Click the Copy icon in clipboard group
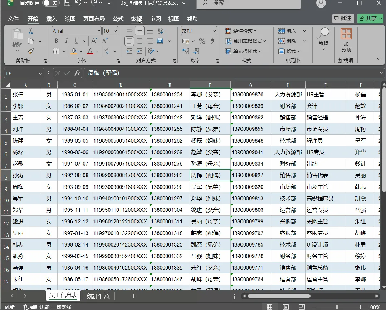The width and height of the screenshot is (386, 310). (x=31, y=41)
